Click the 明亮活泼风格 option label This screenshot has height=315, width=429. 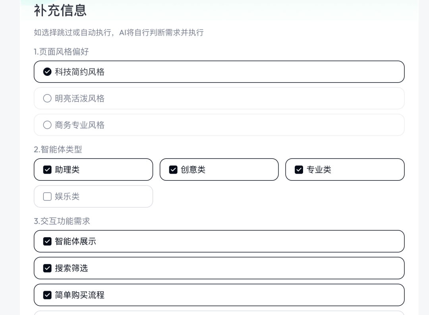point(79,98)
